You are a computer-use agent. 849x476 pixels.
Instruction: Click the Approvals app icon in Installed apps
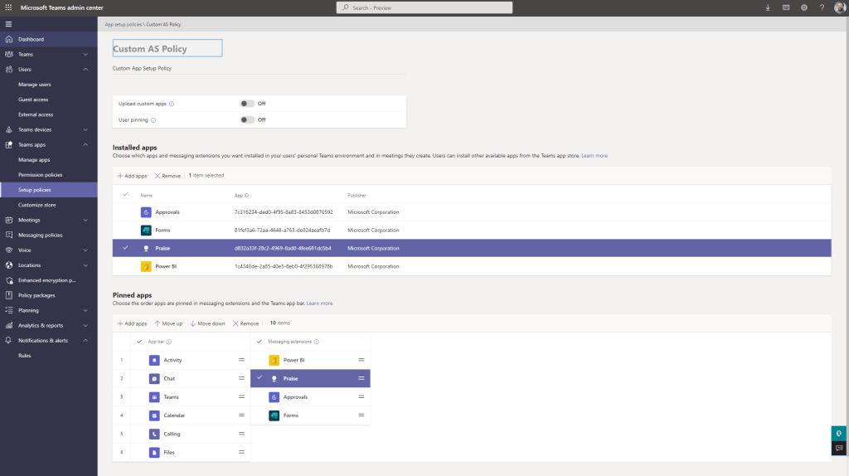(146, 212)
